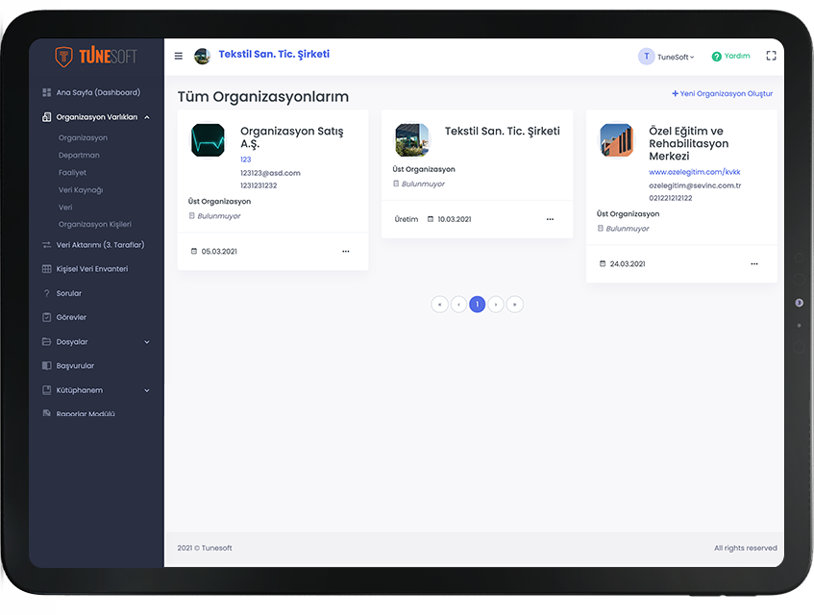
Task: Open Tekstil San. Tic. Şirketi card thumbnail
Action: tap(412, 140)
